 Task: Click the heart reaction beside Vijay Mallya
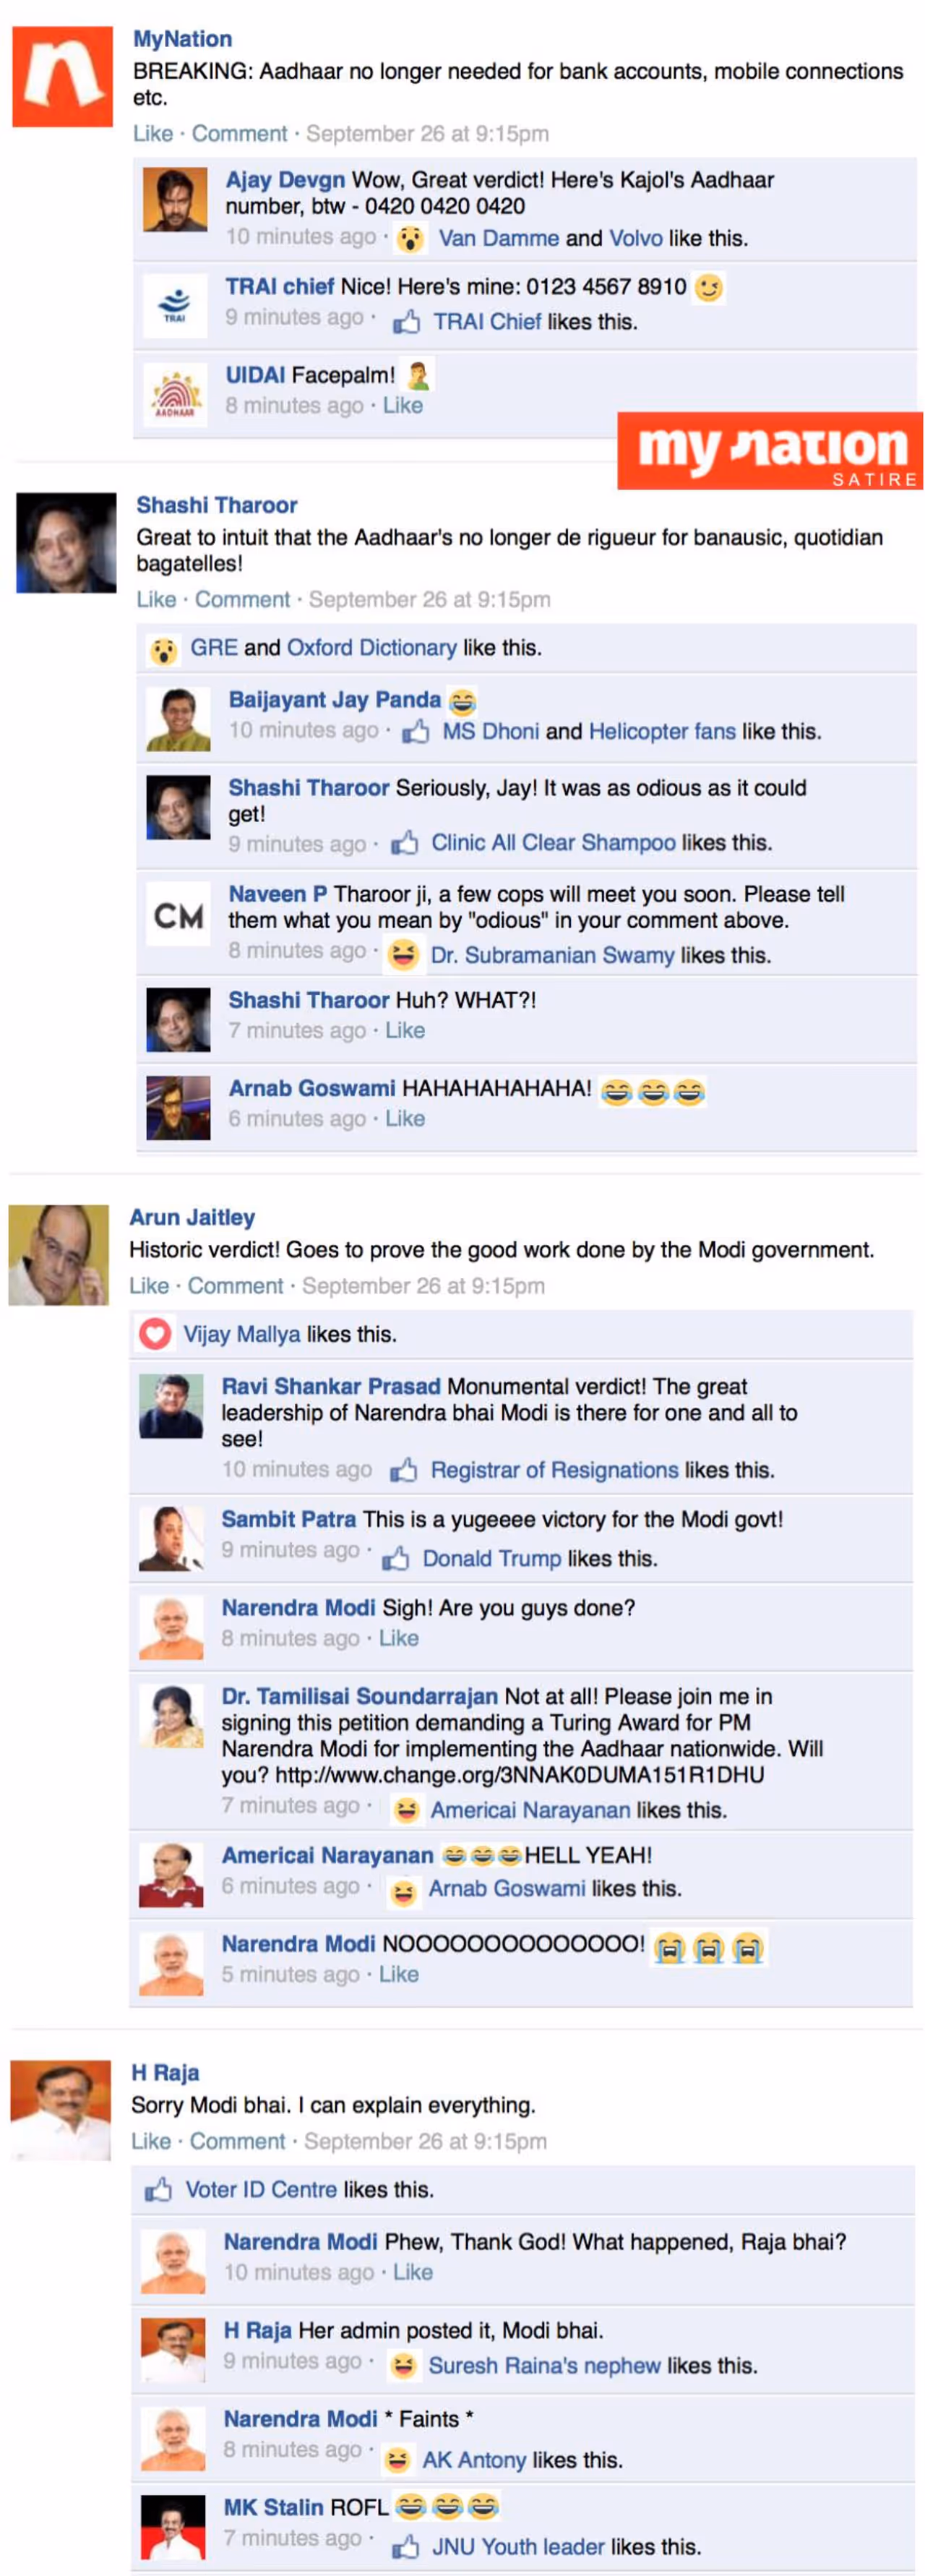point(155,1334)
